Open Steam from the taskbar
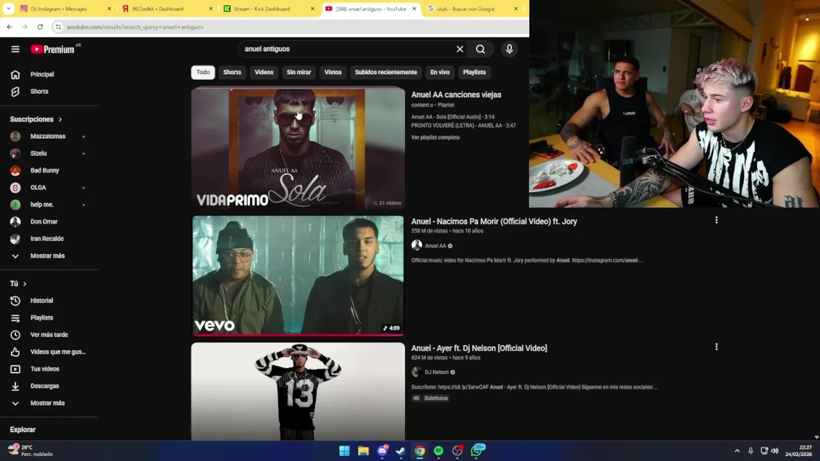The image size is (820, 461). click(x=400, y=451)
